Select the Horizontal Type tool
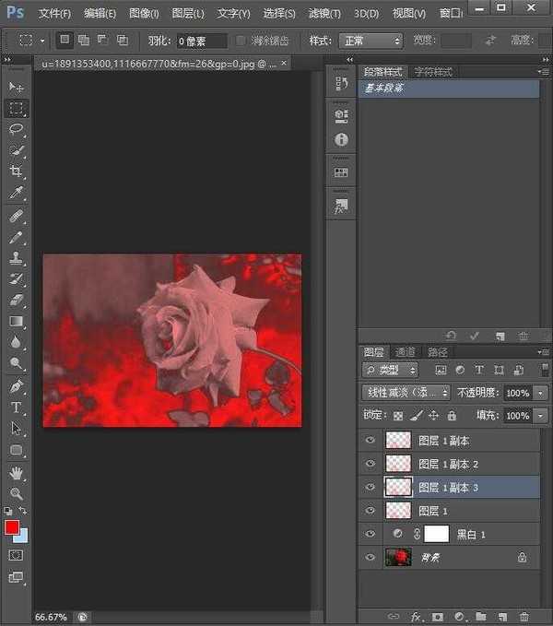The height and width of the screenshot is (626, 553). (17, 407)
